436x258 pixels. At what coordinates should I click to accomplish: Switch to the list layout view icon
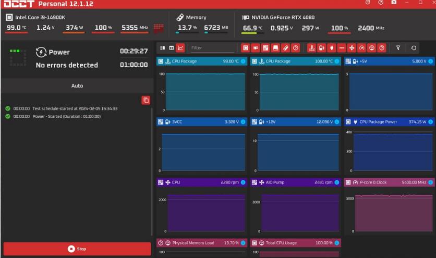point(163,48)
